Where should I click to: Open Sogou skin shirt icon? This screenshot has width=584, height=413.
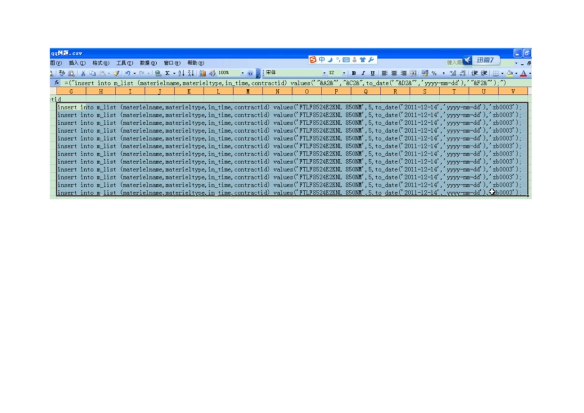[363, 60]
